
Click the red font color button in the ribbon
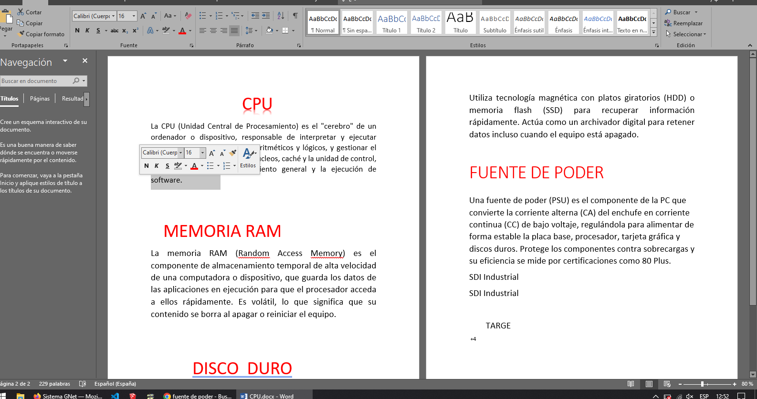pos(182,31)
